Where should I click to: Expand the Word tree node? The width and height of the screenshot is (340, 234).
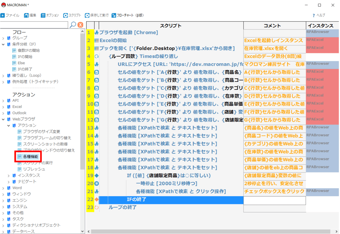(x=3, y=188)
